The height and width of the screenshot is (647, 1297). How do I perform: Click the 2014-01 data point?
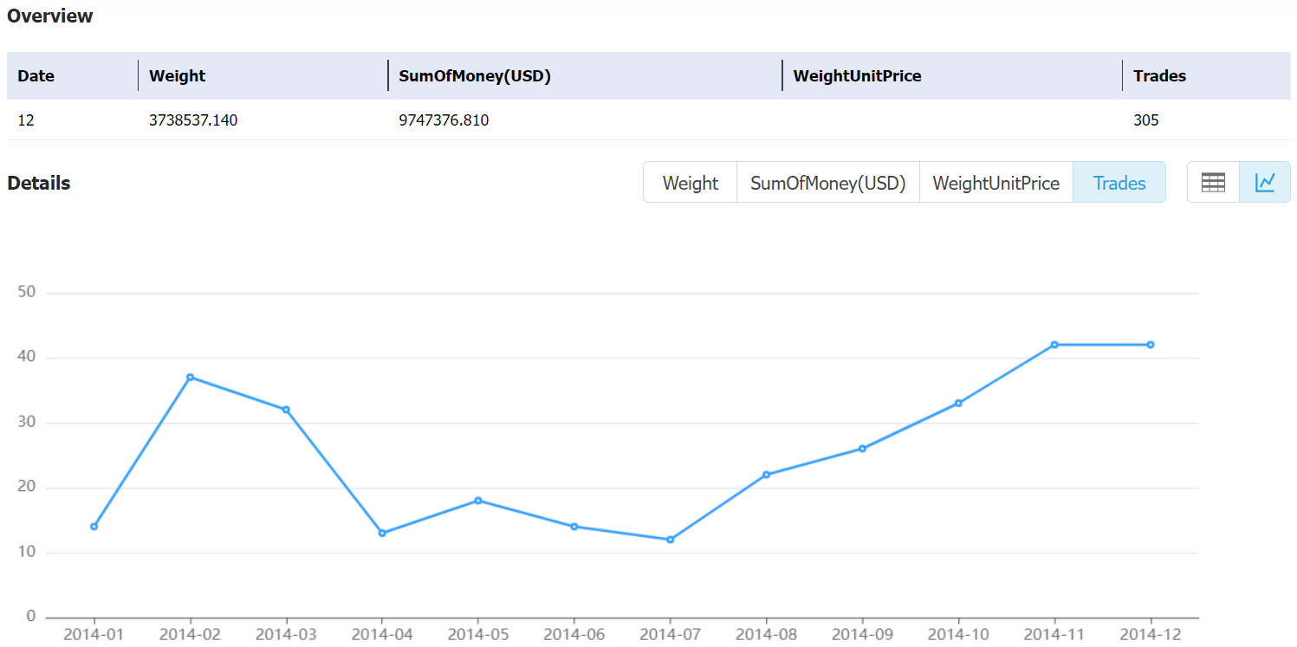94,527
